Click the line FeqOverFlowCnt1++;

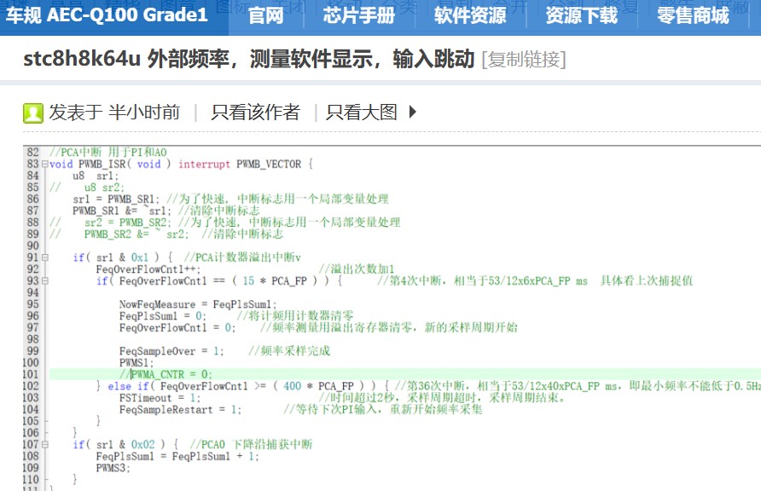click(148, 269)
